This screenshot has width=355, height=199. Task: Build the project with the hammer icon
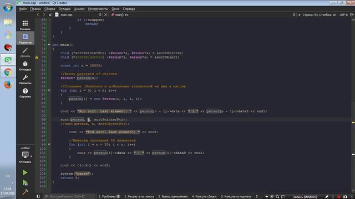25,192
